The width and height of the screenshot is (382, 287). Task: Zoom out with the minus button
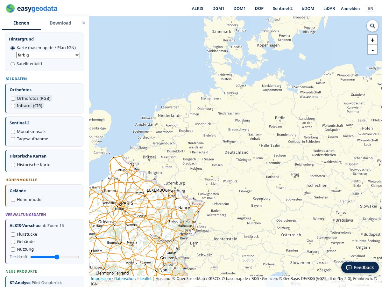coord(372,50)
